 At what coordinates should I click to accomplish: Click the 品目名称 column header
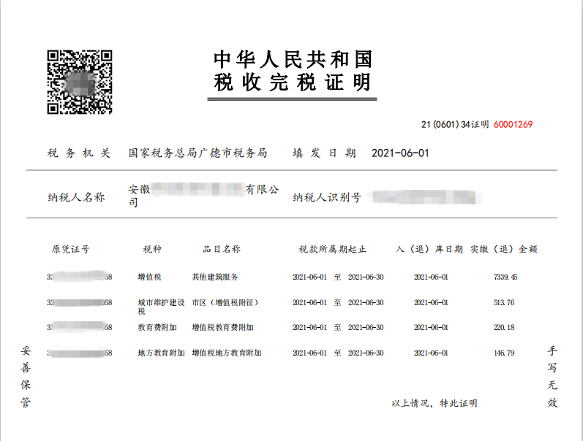(221, 249)
